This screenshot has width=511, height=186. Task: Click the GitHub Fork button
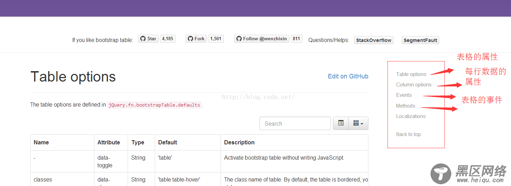(196, 39)
